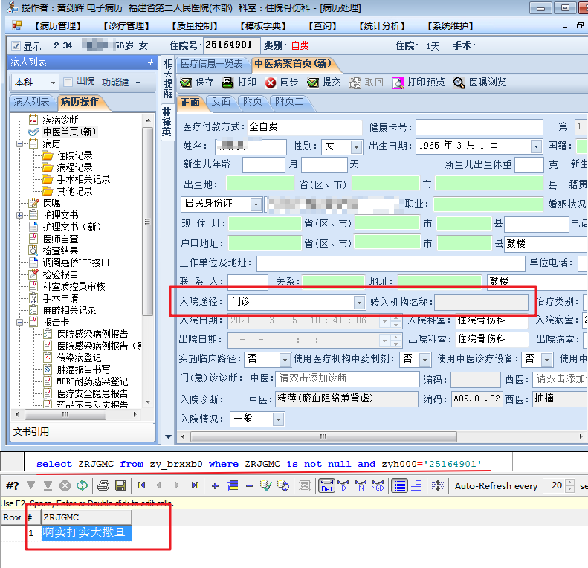Click the 保存 save icon
This screenshot has height=568, width=588.
click(x=186, y=83)
